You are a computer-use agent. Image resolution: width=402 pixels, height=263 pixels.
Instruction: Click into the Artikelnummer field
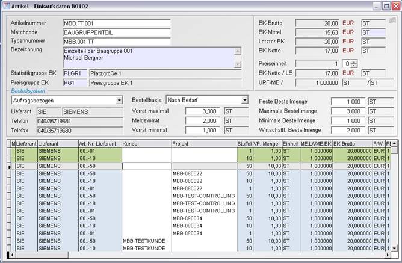[117, 23]
